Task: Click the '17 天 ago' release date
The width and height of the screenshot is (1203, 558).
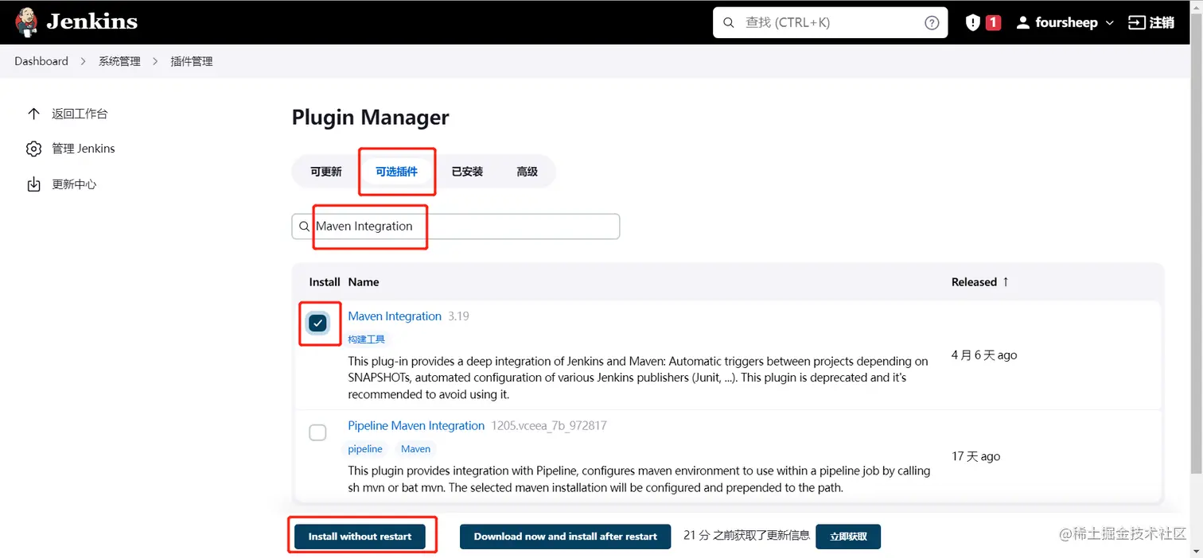Action: click(976, 457)
